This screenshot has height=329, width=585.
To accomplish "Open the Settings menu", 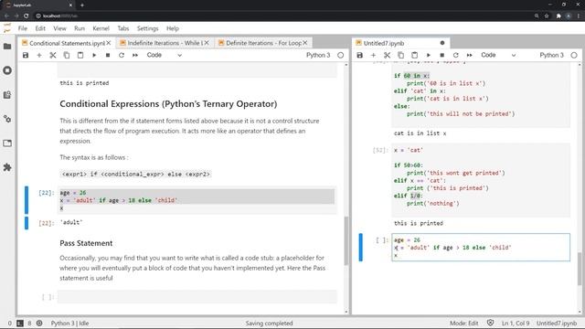I will (x=148, y=28).
